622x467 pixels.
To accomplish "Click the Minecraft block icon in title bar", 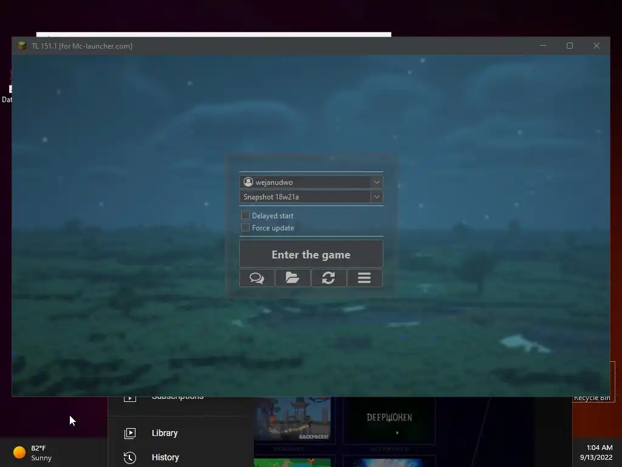I will (22, 46).
